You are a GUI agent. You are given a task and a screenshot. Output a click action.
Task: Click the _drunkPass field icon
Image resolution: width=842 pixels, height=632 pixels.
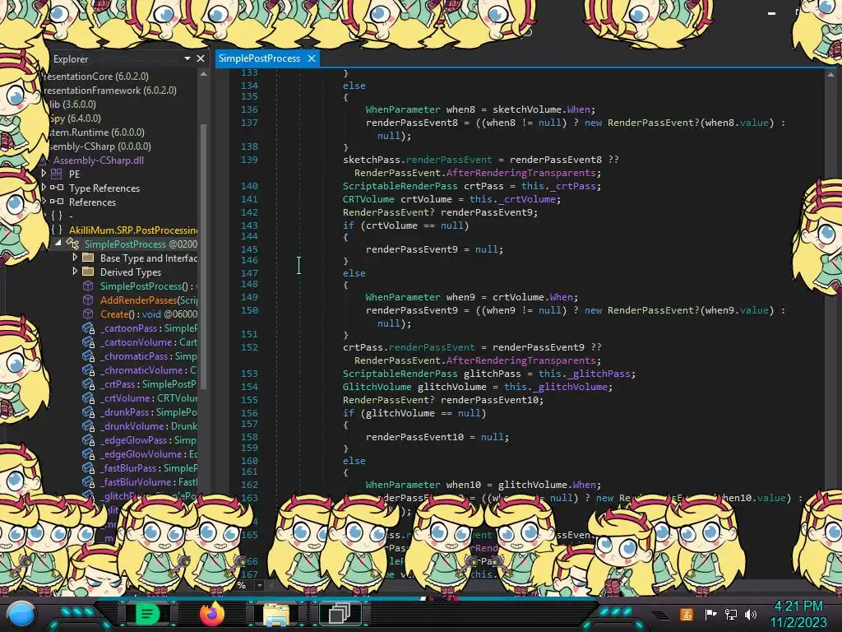click(x=89, y=411)
